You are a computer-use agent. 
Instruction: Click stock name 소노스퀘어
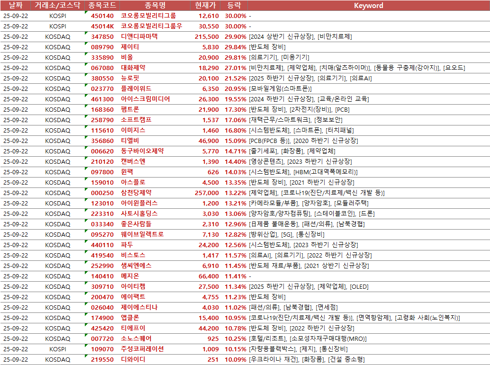pyautogui.click(x=136, y=338)
